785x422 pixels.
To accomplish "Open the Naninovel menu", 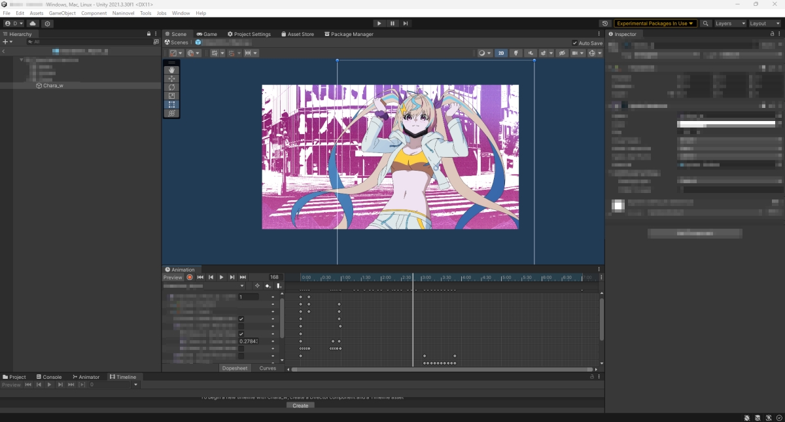I will click(x=123, y=13).
